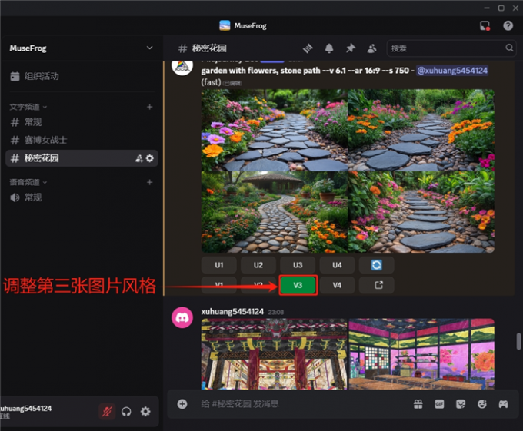The height and width of the screenshot is (431, 523).
Task: Click the xuhuang5454124 username in message
Action: pos(232,312)
